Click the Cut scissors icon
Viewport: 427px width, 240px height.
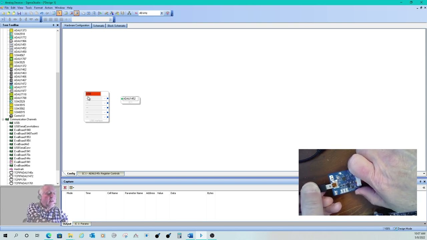pyautogui.click(x=26, y=13)
